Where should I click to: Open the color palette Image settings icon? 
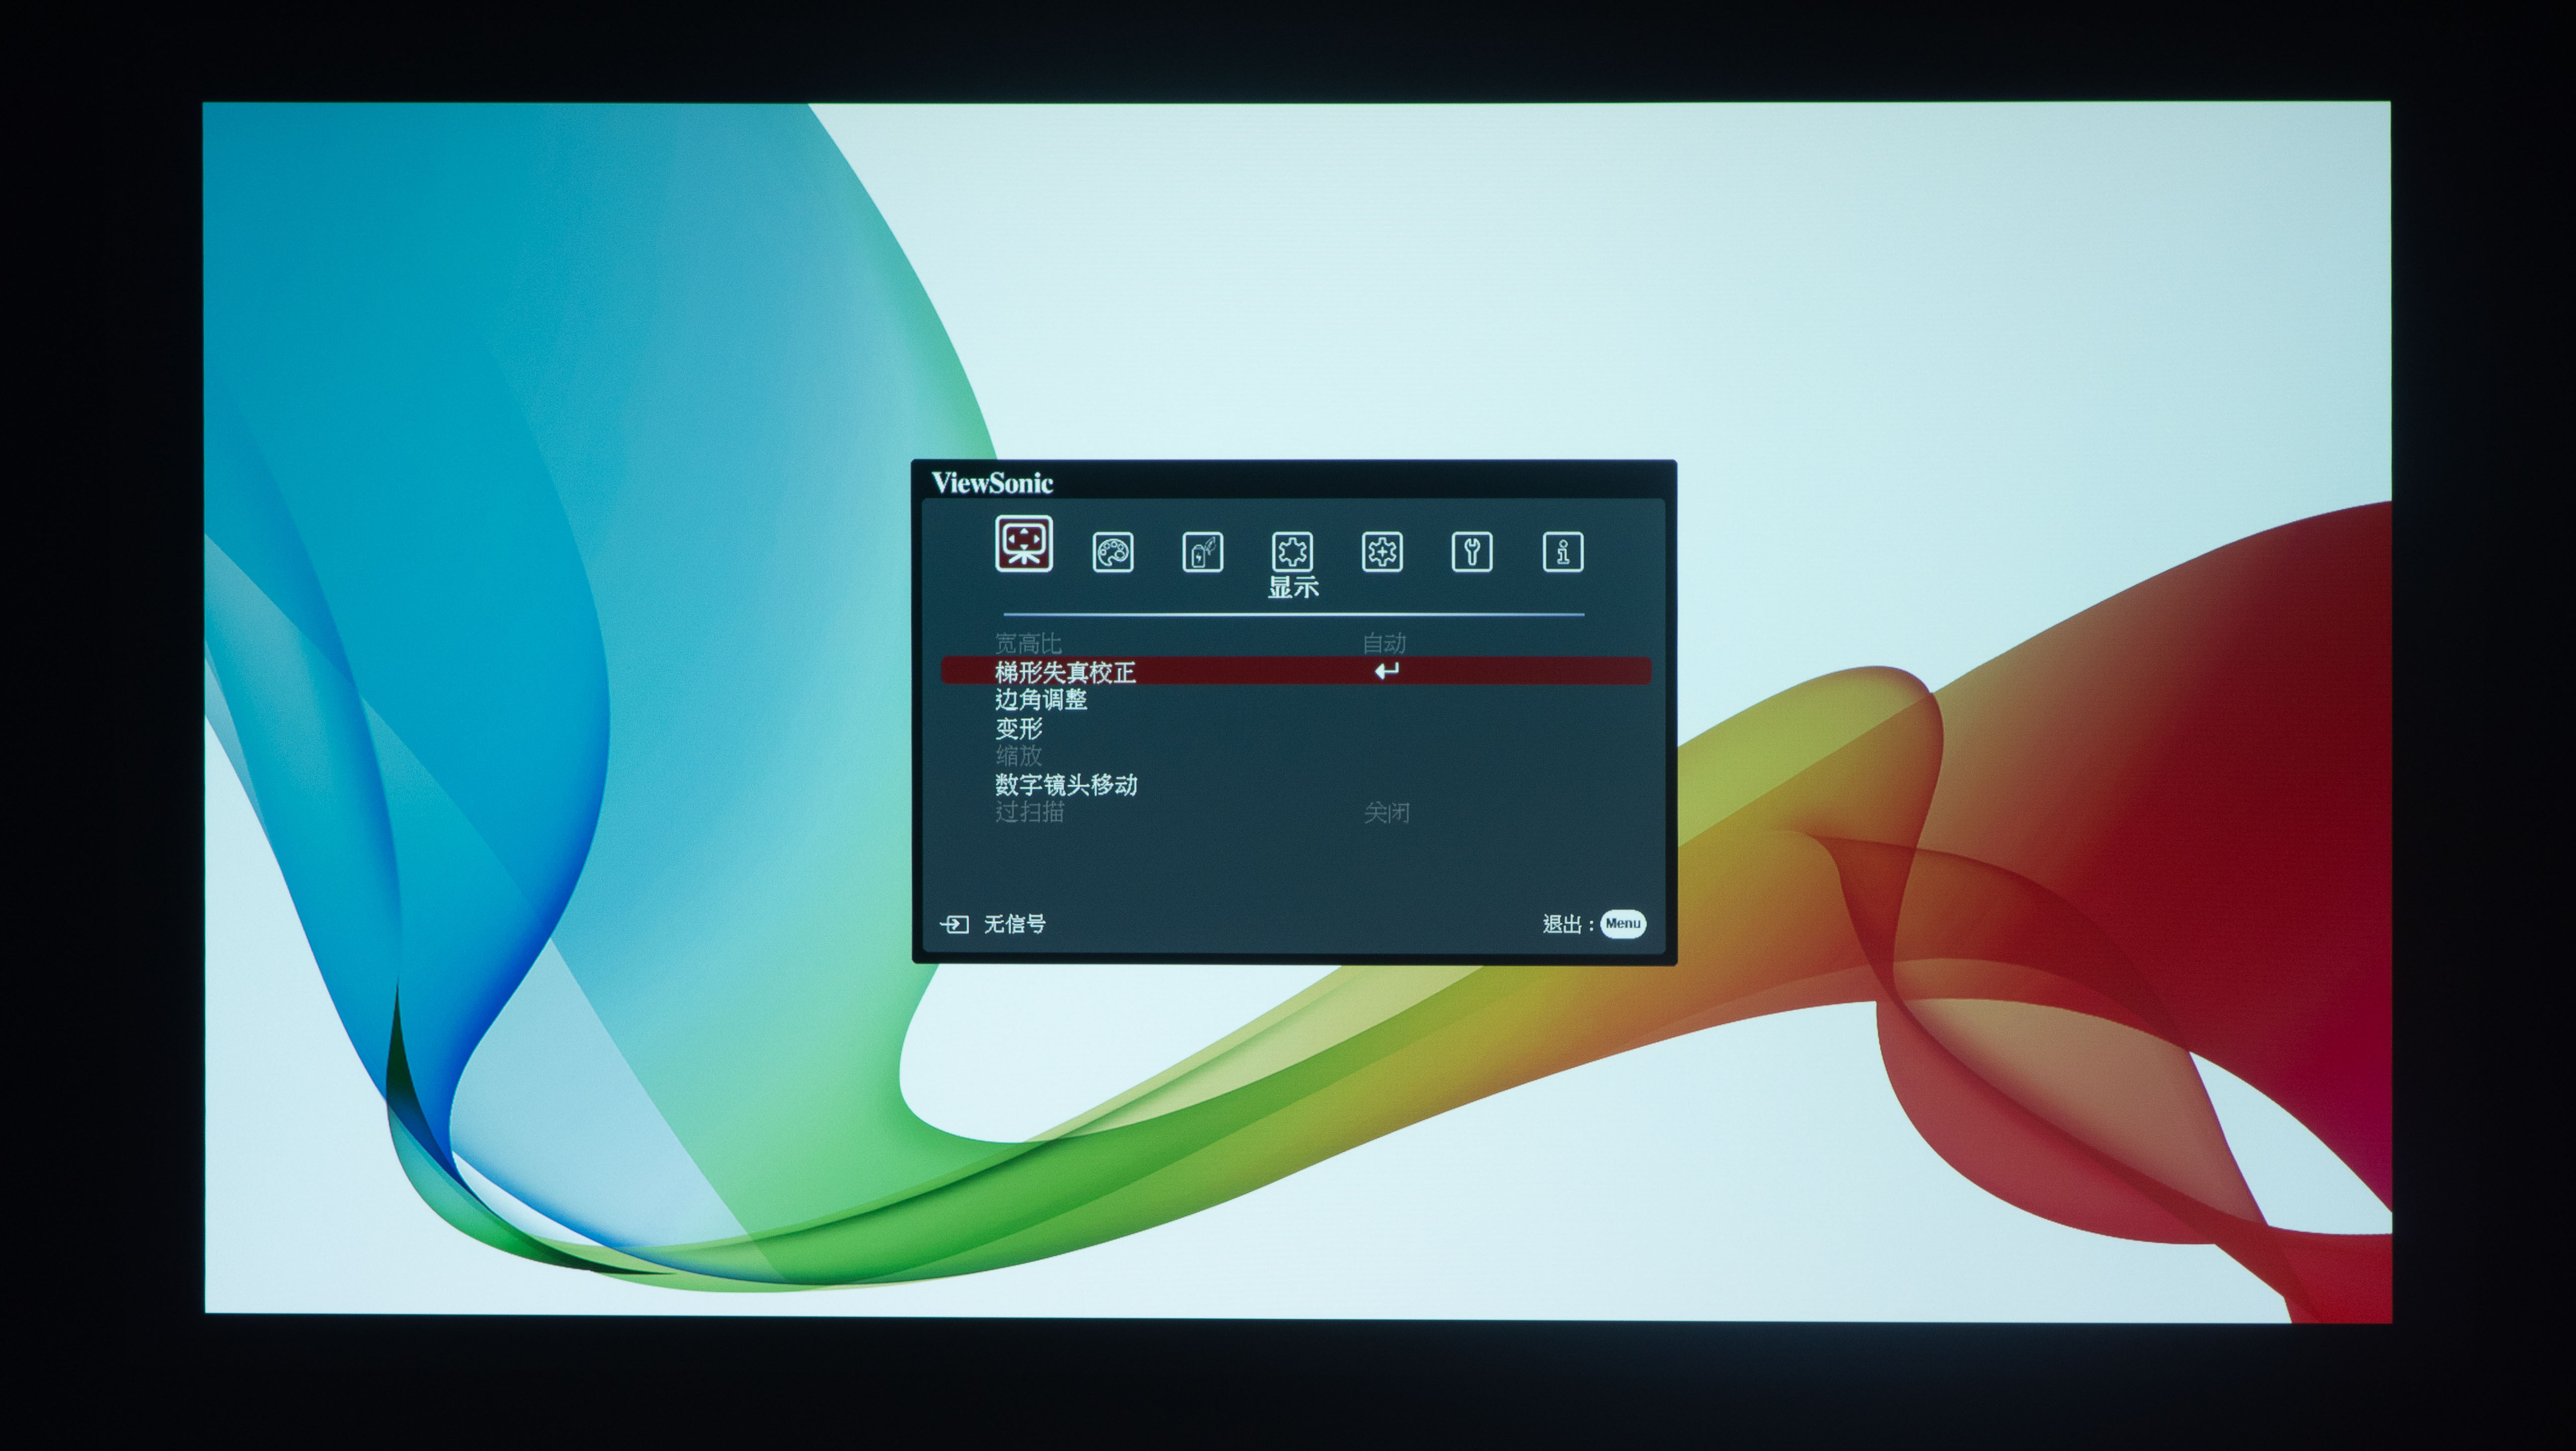coord(1112,552)
